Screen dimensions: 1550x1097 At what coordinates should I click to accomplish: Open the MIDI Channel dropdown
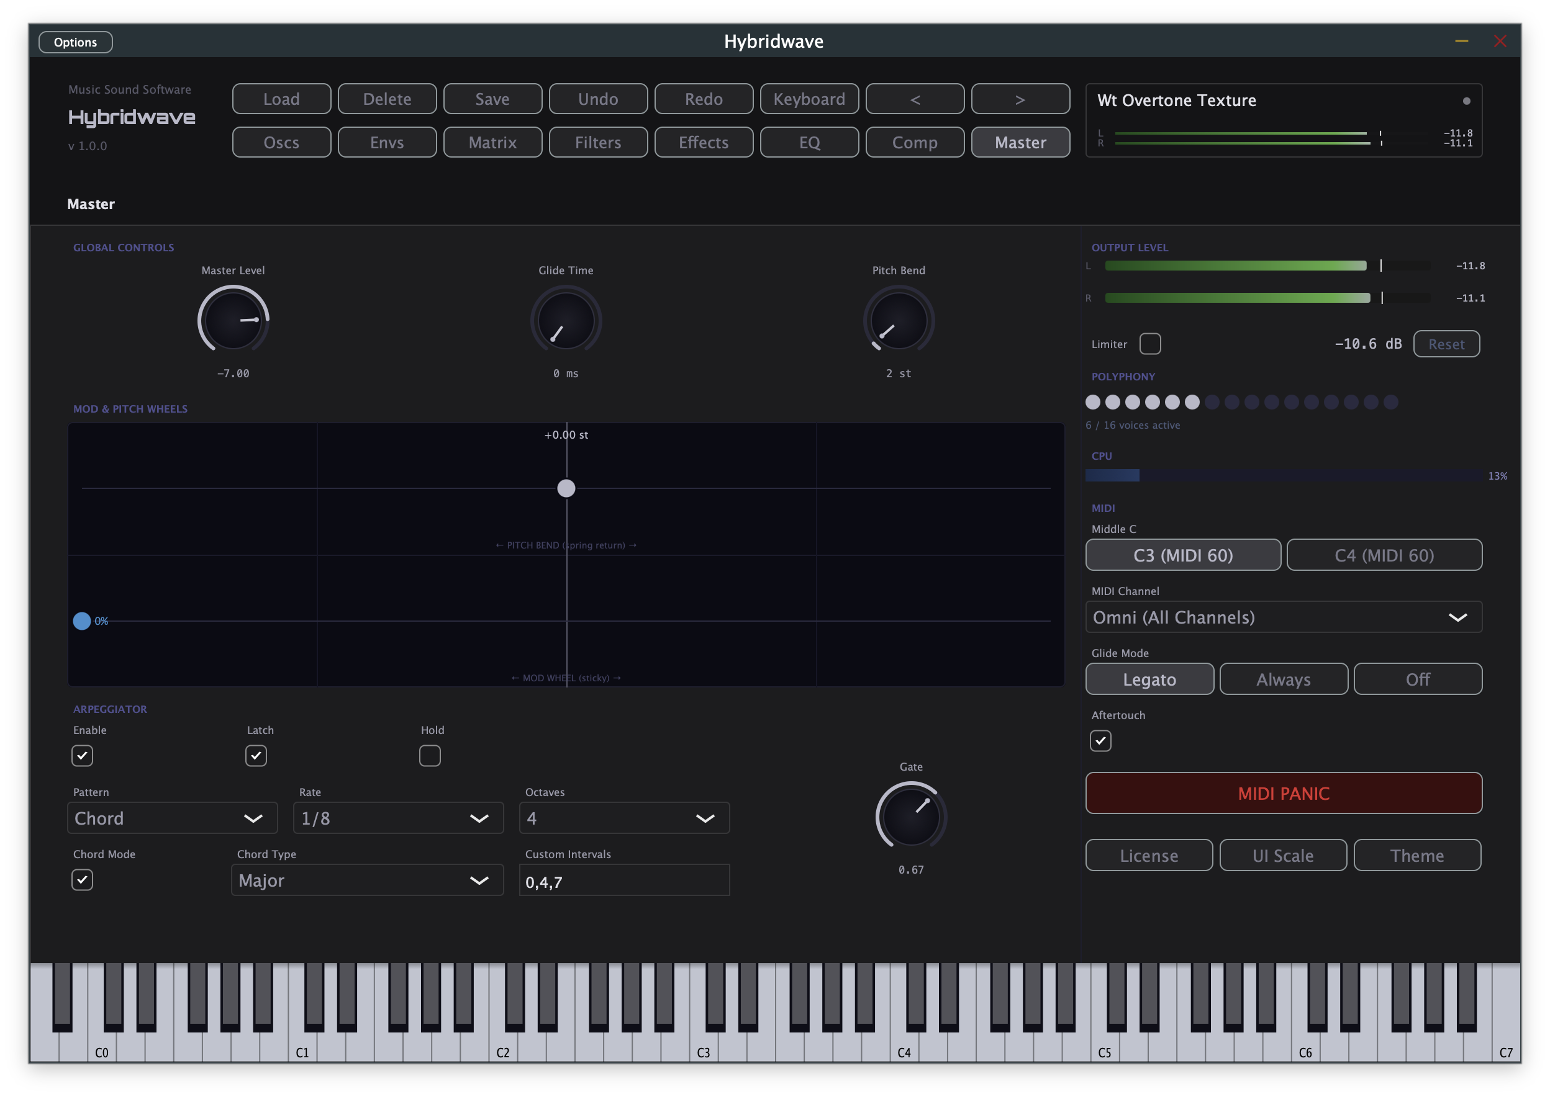click(1282, 617)
